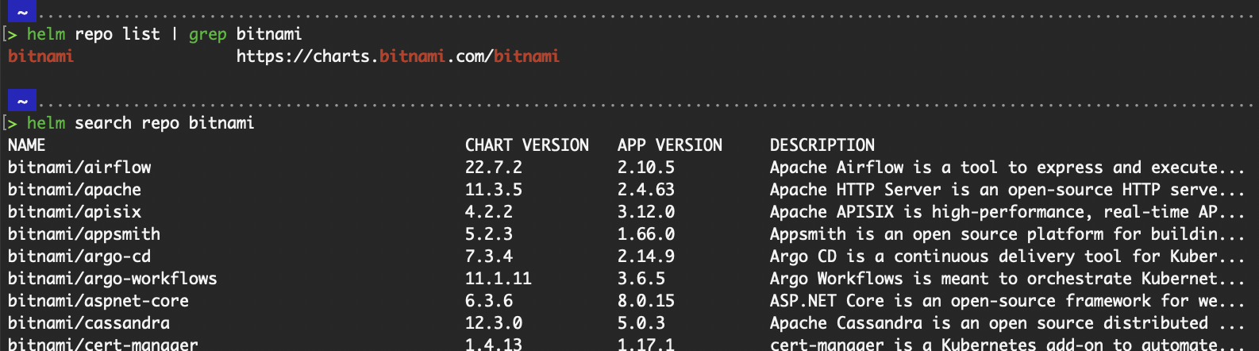
Task: Select the bitnami/cert-manager chart name
Action: pos(103,344)
